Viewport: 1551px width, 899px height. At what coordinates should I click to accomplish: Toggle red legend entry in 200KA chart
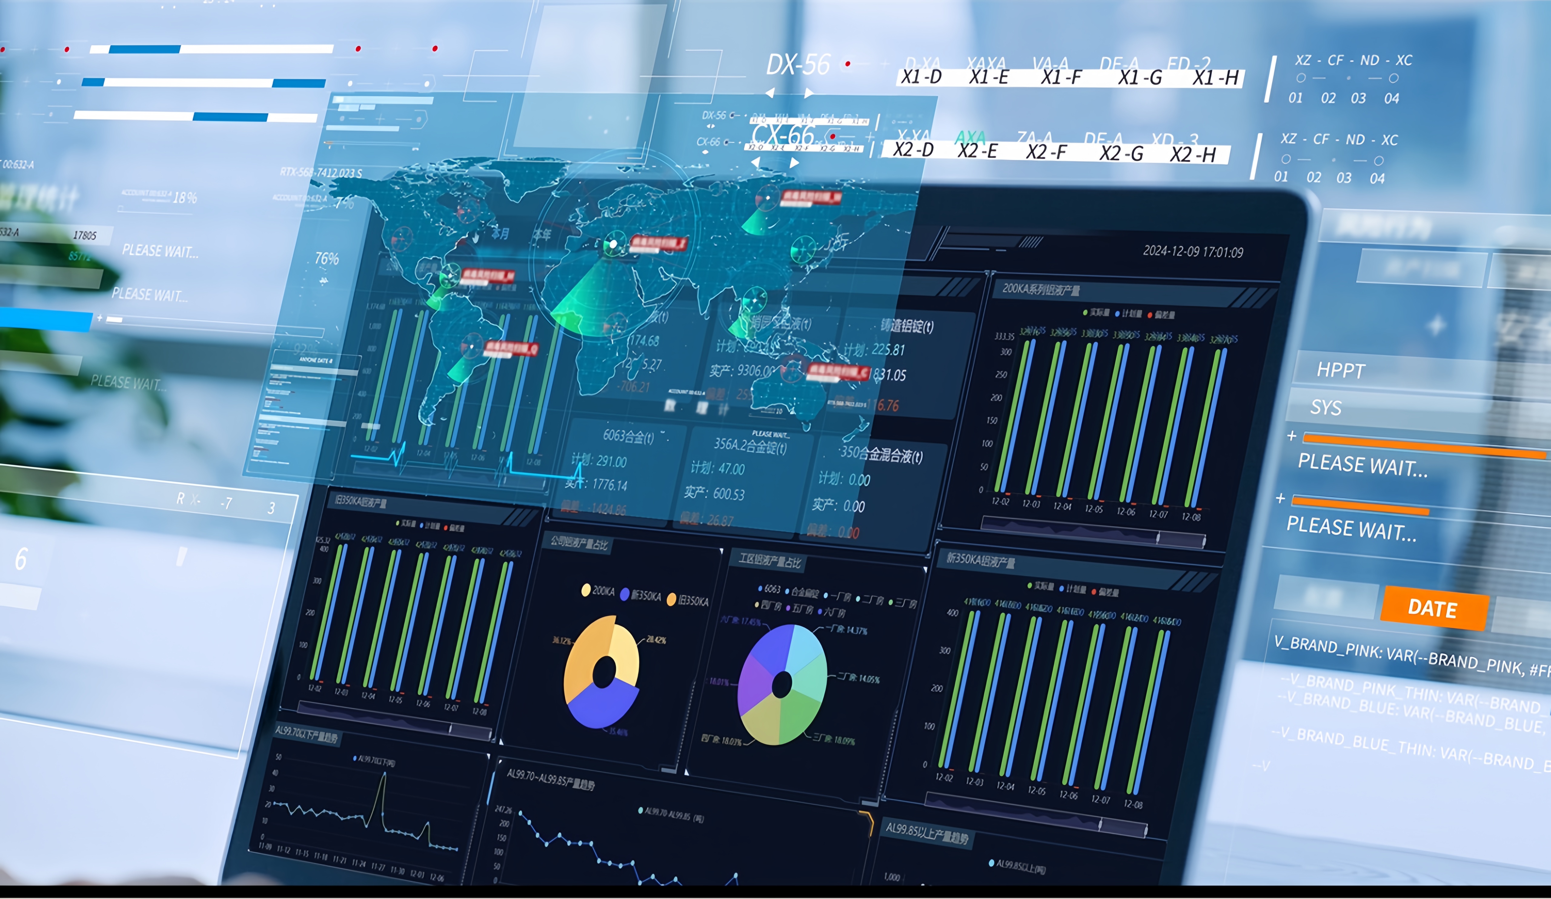[x=1161, y=314]
